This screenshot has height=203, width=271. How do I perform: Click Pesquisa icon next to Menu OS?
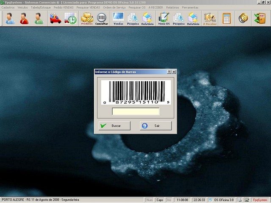pyautogui.click(x=179, y=19)
